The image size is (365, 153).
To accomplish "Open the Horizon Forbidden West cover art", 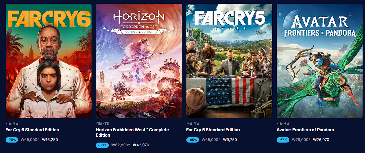I will coord(139,61).
